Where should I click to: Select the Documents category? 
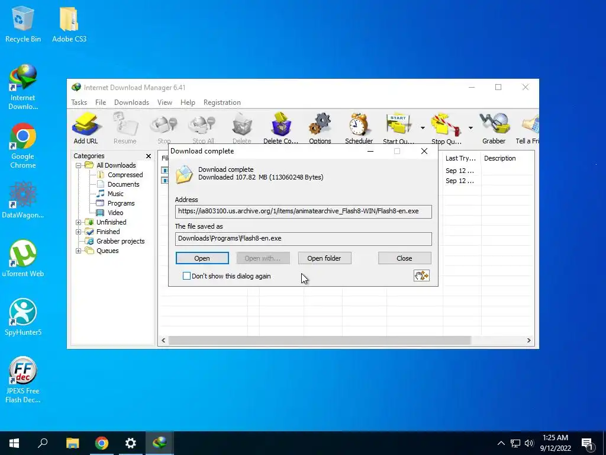point(123,184)
